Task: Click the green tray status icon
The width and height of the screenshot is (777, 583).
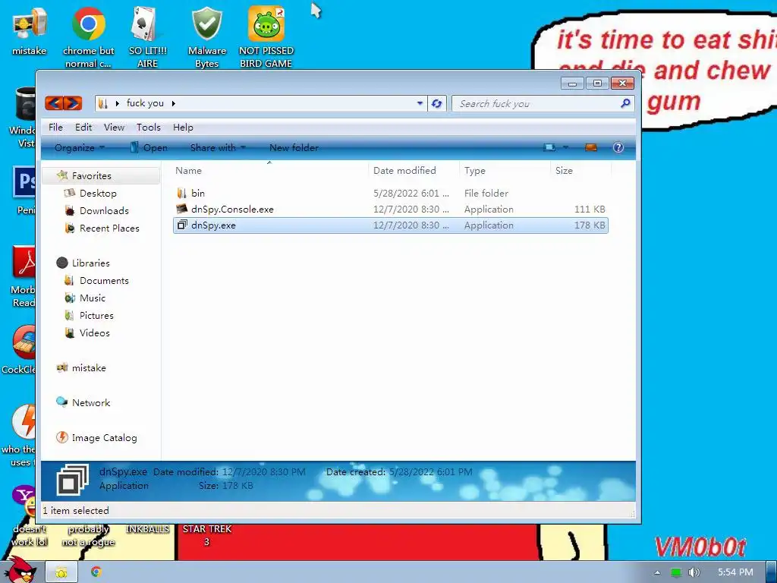Action: [x=676, y=572]
